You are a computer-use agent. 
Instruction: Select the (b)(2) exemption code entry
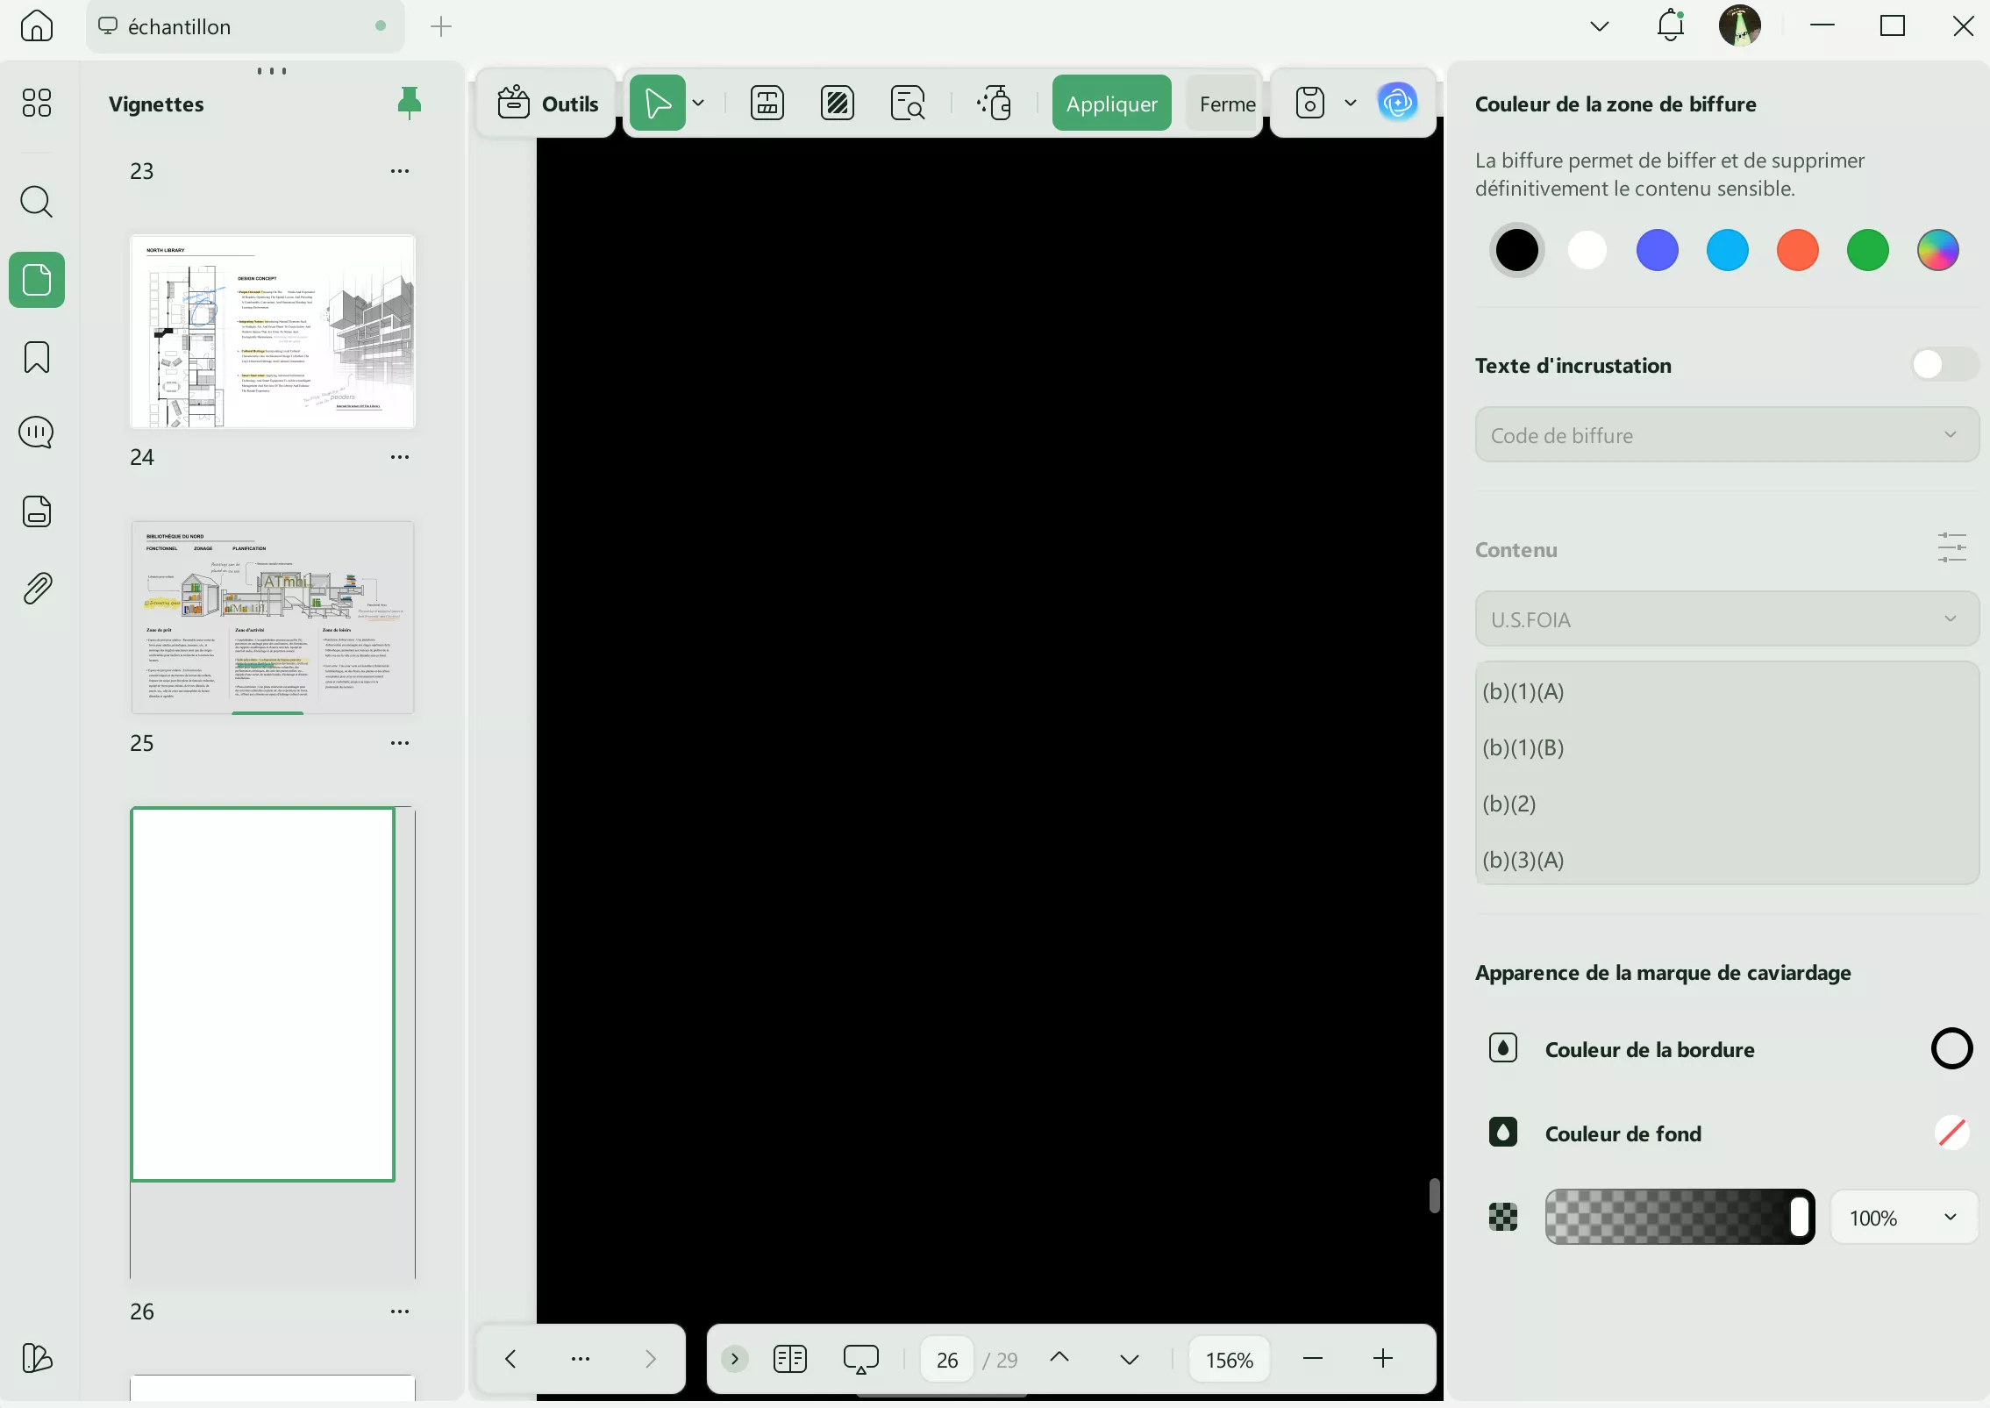point(1509,804)
